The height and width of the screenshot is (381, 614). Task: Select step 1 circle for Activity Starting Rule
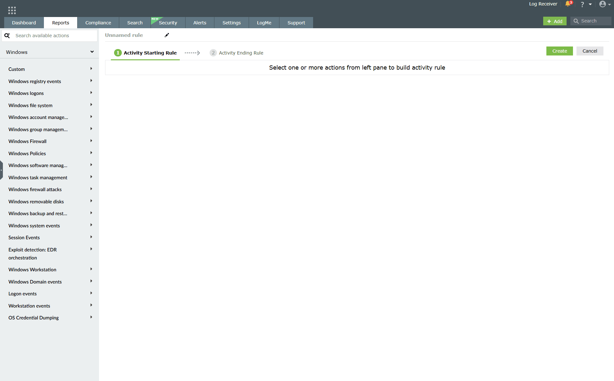(x=117, y=53)
